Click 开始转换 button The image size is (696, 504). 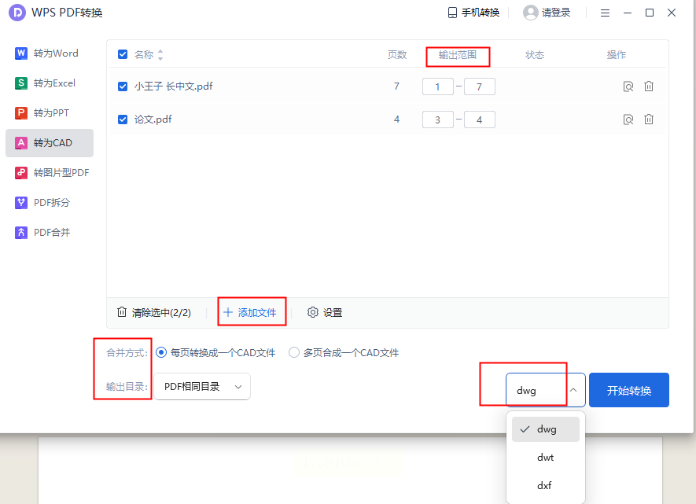click(x=629, y=390)
